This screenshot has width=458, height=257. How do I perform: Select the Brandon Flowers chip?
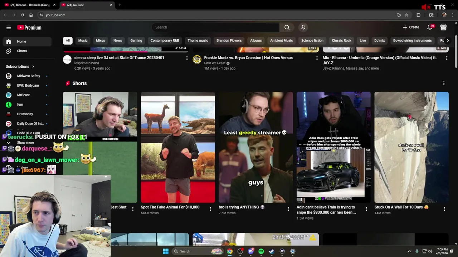click(229, 41)
